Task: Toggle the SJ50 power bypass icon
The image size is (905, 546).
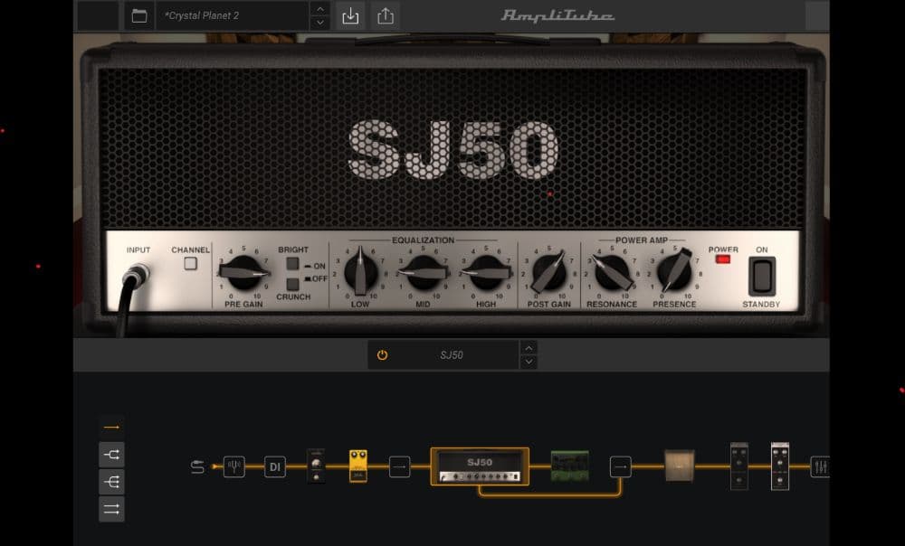Action: (x=383, y=354)
